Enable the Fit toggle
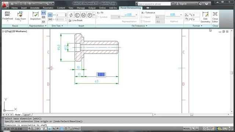 (100, 13)
